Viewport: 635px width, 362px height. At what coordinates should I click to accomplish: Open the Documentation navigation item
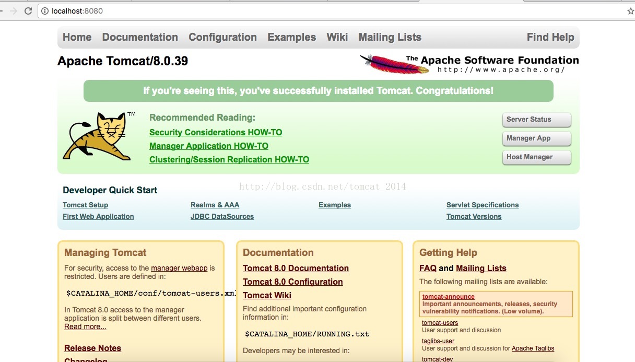140,37
